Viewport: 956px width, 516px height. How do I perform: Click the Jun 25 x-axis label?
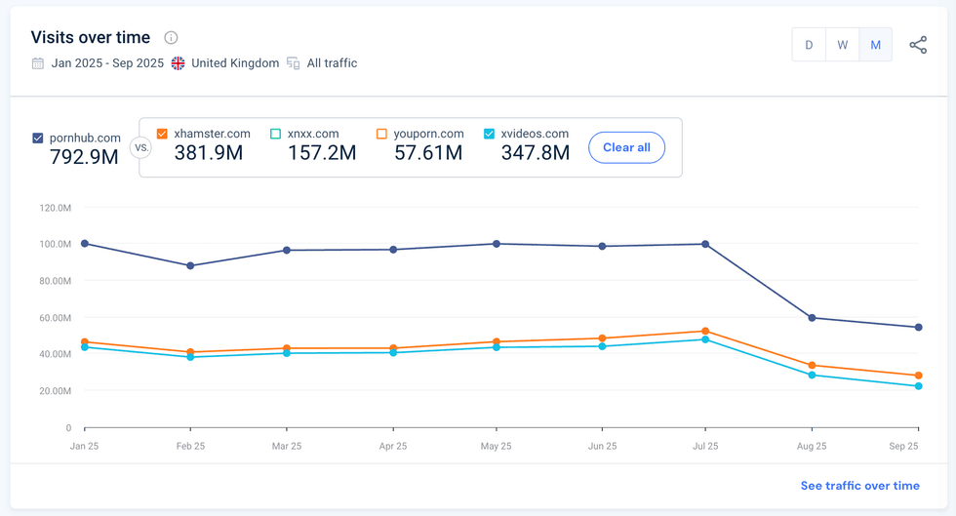603,446
